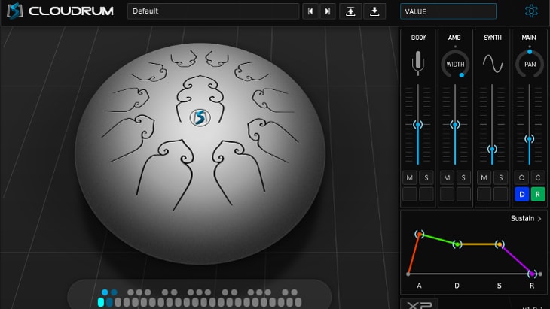Go to next preset
The image size is (550, 309).
328,11
